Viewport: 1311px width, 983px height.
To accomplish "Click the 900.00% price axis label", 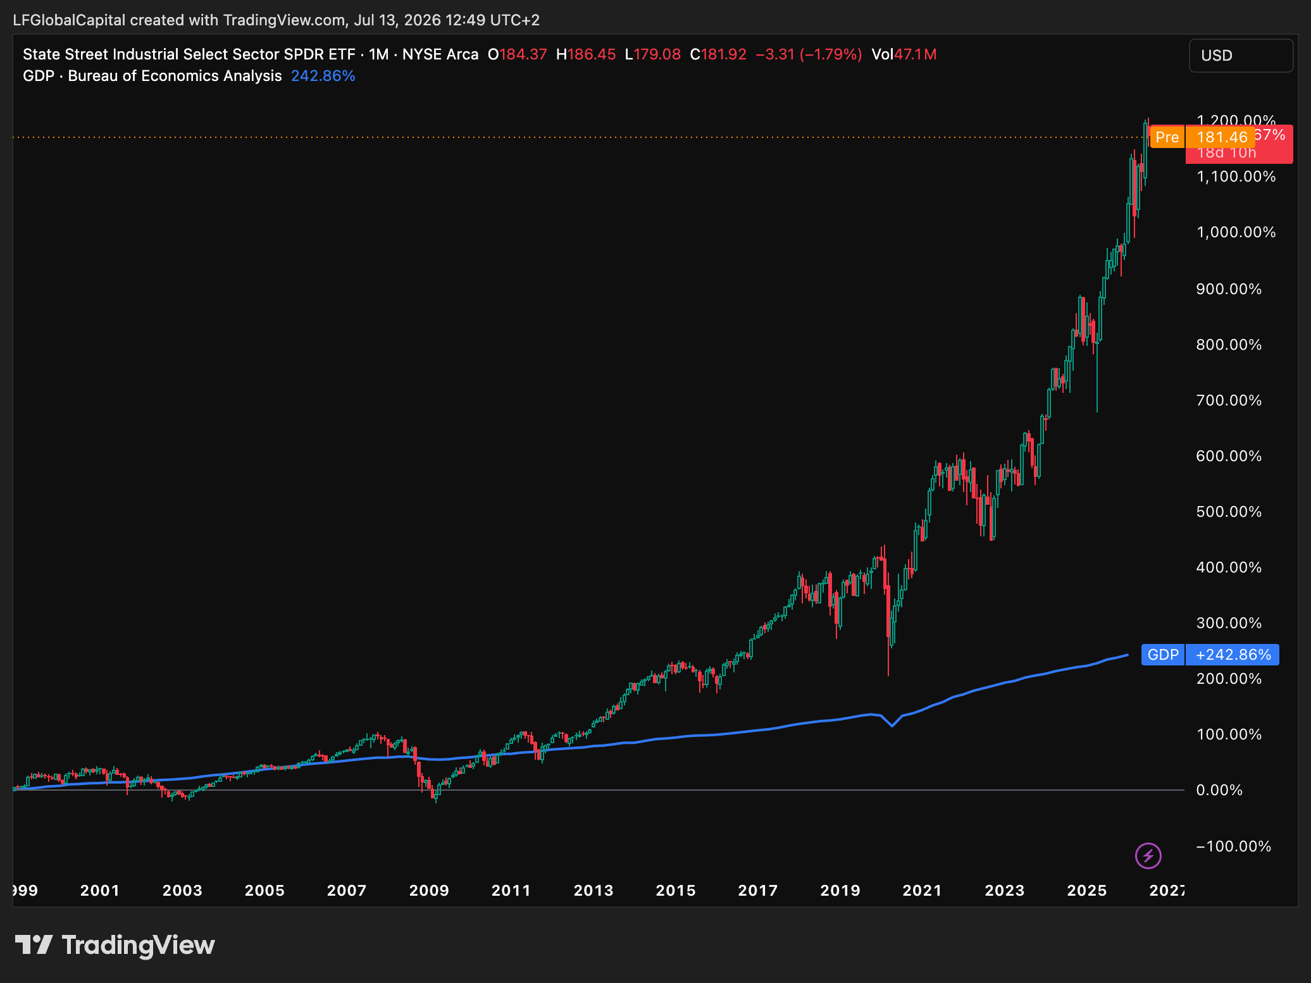I will 1229,289.
